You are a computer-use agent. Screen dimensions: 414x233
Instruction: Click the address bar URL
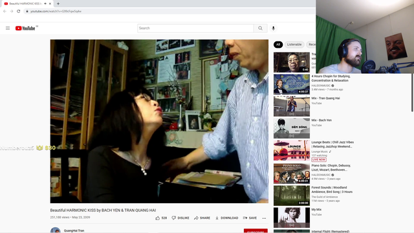(56, 12)
